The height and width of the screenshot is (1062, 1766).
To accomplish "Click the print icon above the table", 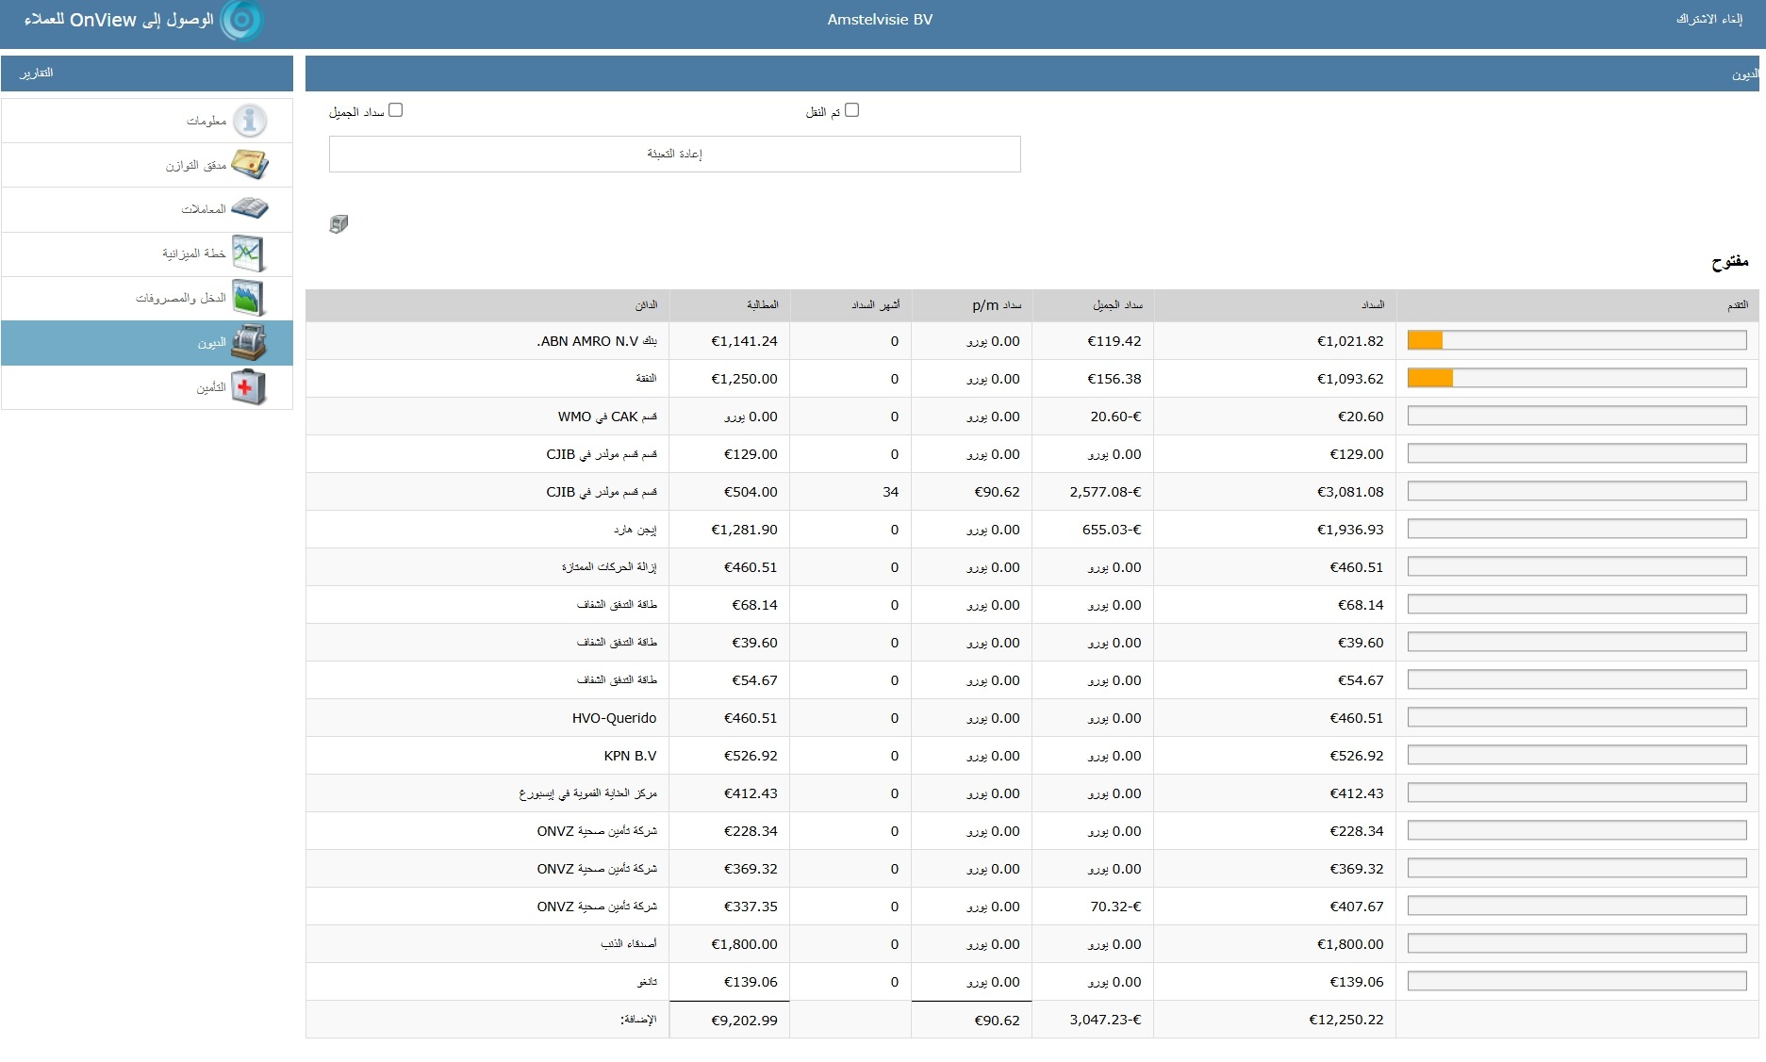I will tap(338, 223).
